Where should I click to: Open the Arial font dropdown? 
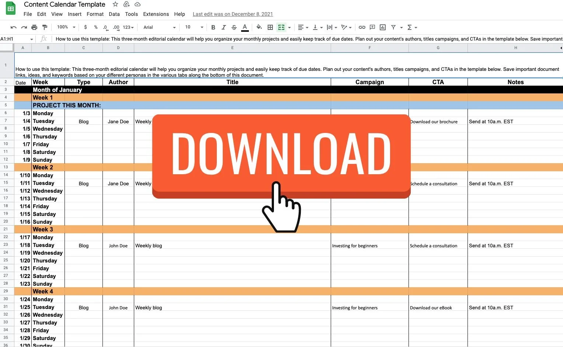(x=160, y=27)
